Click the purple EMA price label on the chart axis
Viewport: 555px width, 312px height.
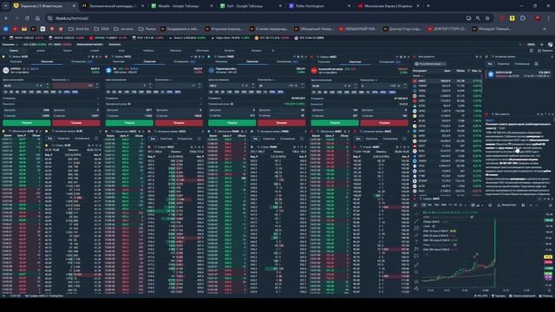[548, 277]
